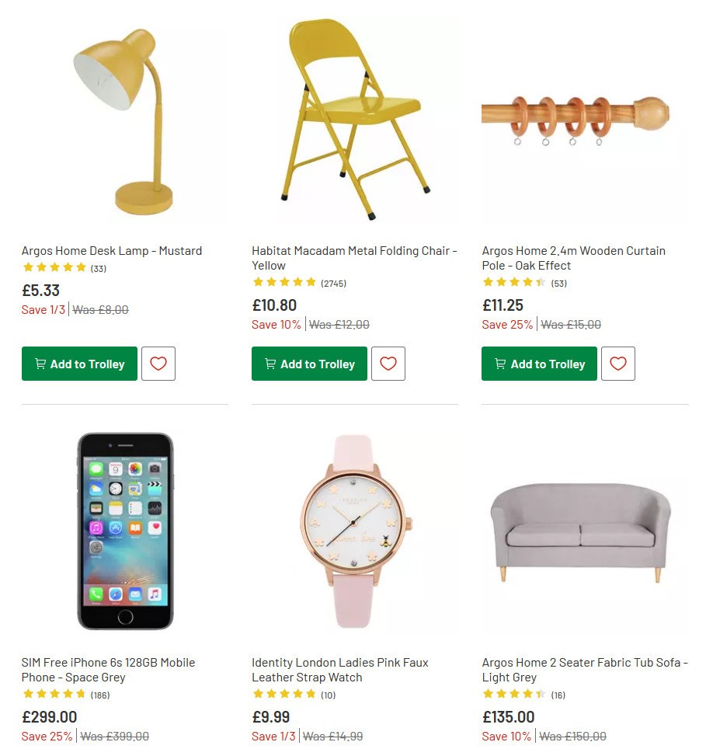Click the star rating of the folding chair
This screenshot has height=749, width=706.
click(x=284, y=283)
